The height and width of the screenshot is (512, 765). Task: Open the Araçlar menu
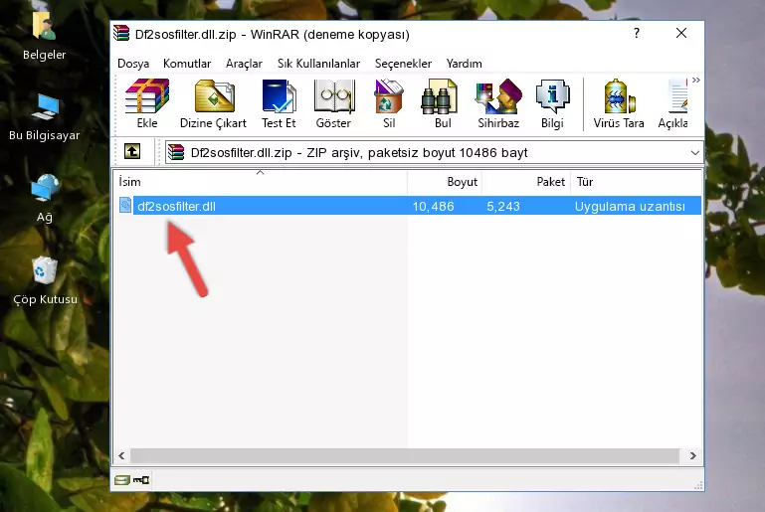click(244, 64)
